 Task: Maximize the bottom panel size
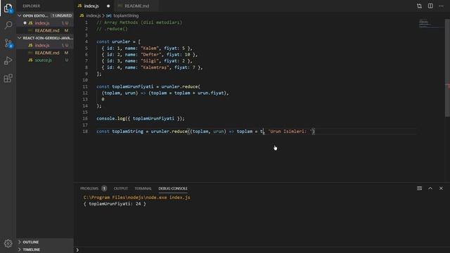[430, 188]
